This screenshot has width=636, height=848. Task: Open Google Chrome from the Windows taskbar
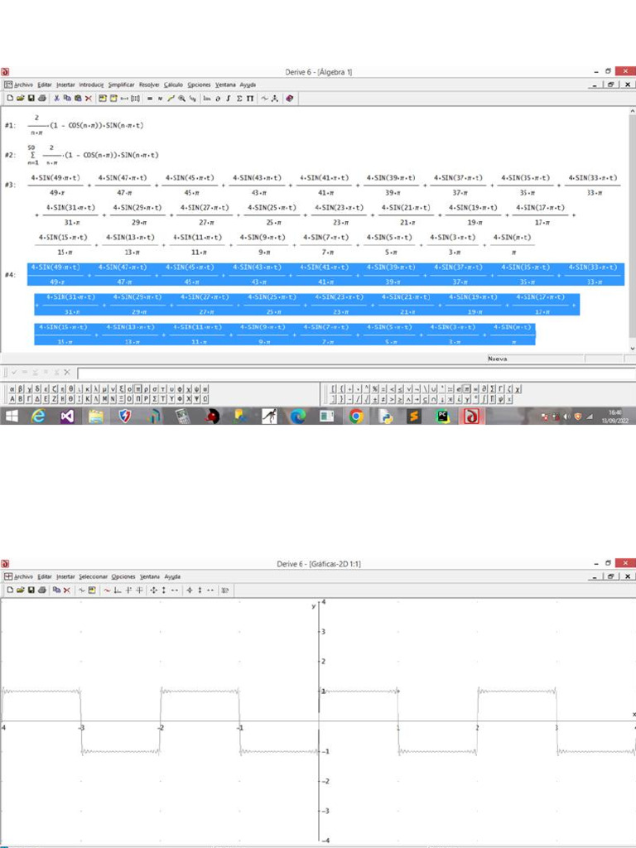tap(356, 417)
